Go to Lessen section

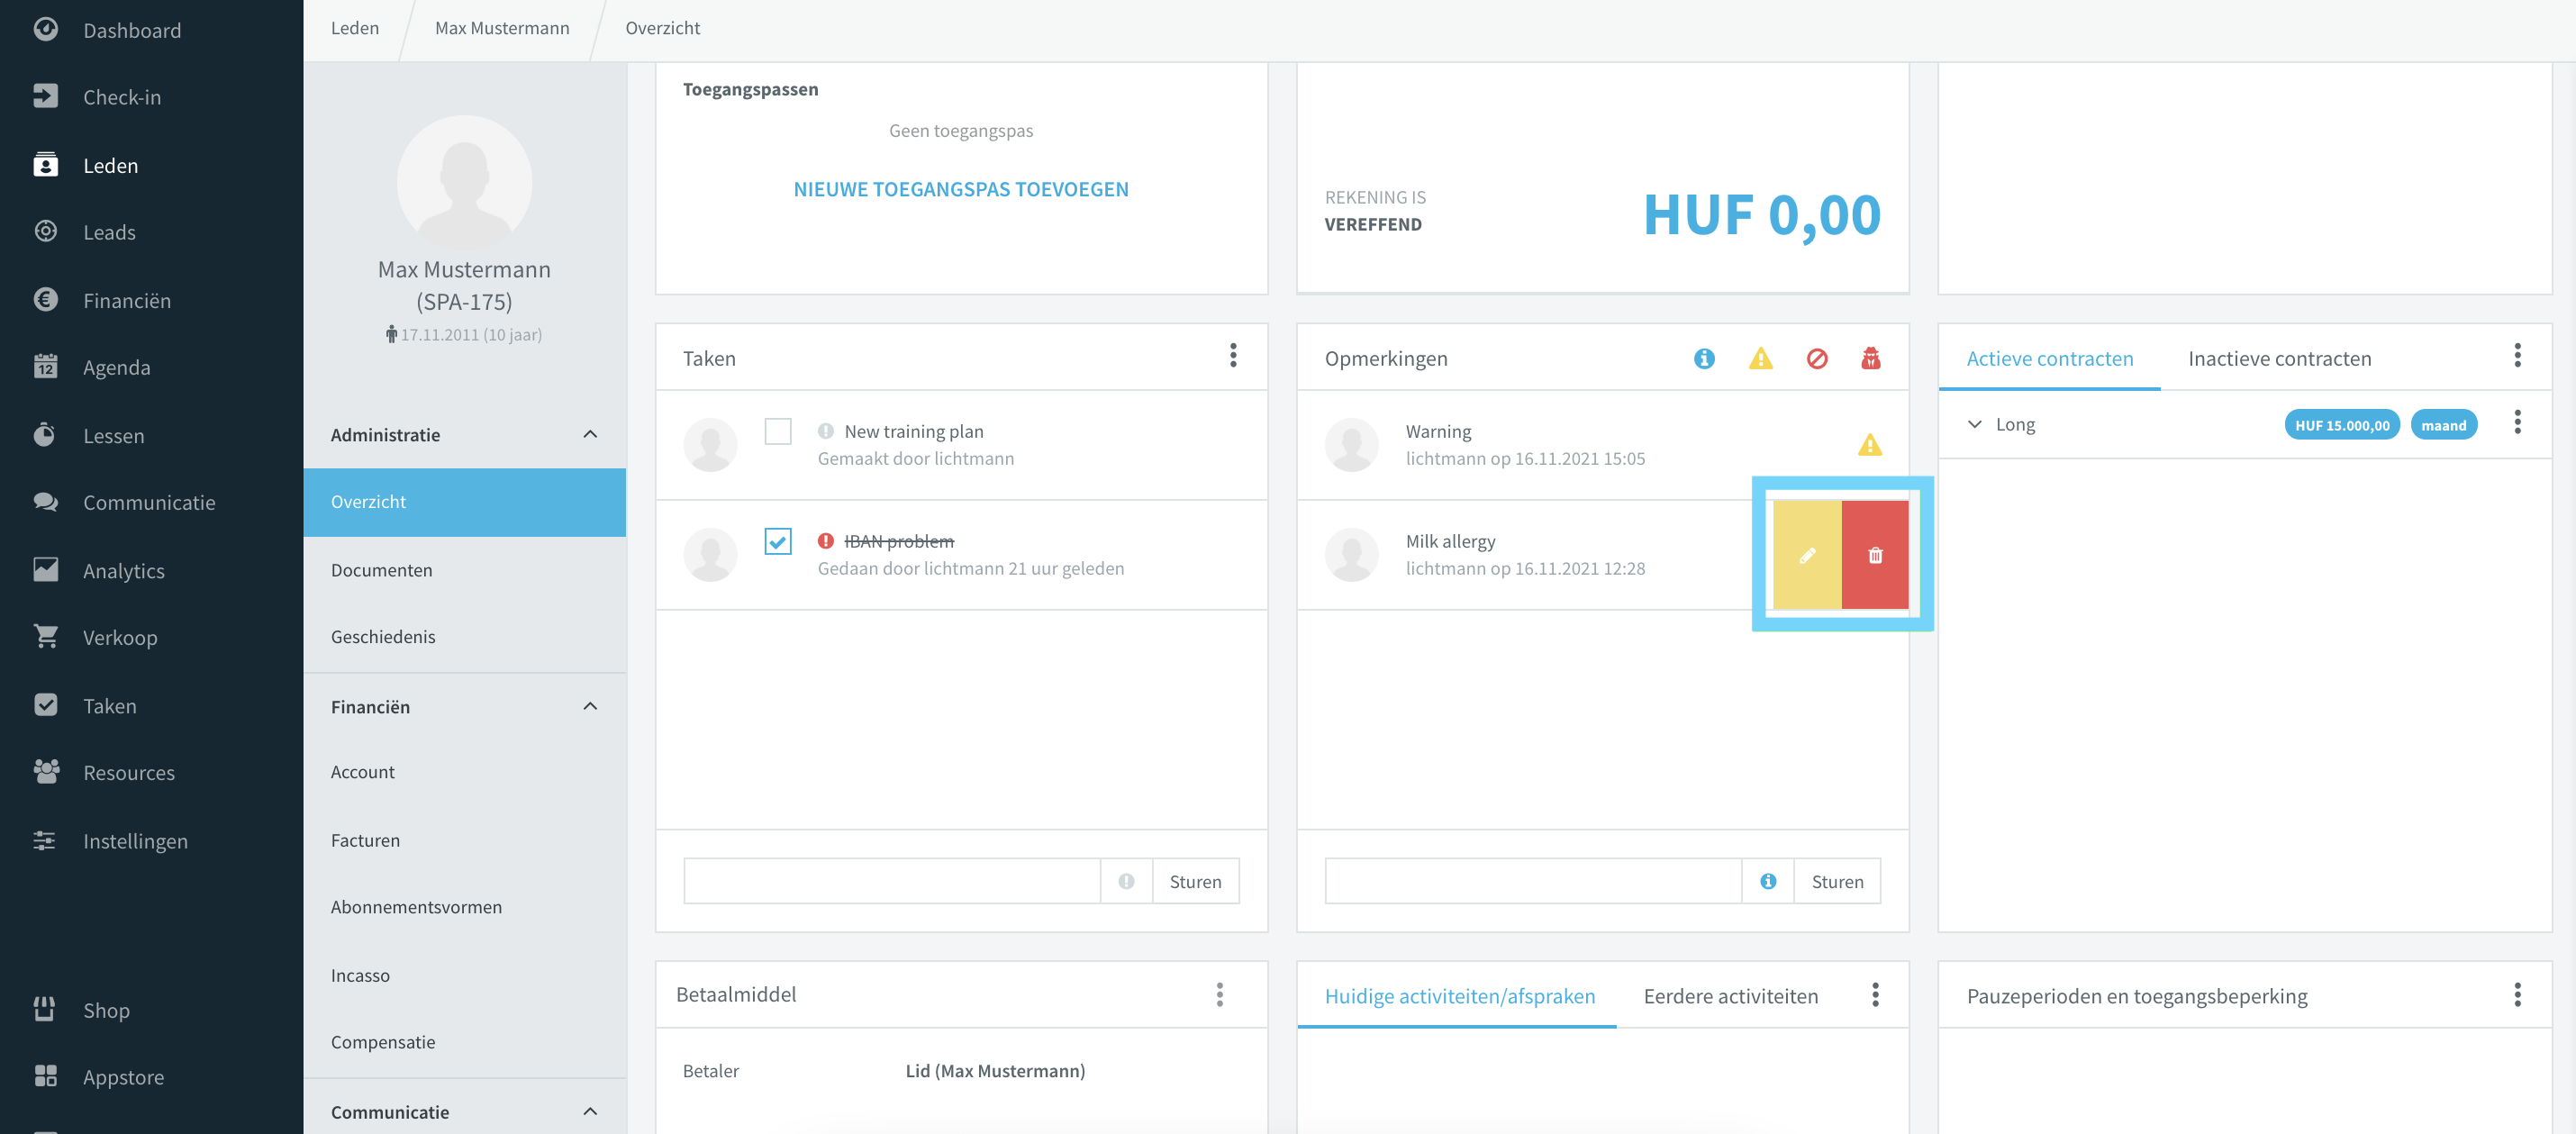tap(113, 435)
